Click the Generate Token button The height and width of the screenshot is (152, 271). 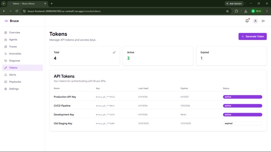pos(253,36)
